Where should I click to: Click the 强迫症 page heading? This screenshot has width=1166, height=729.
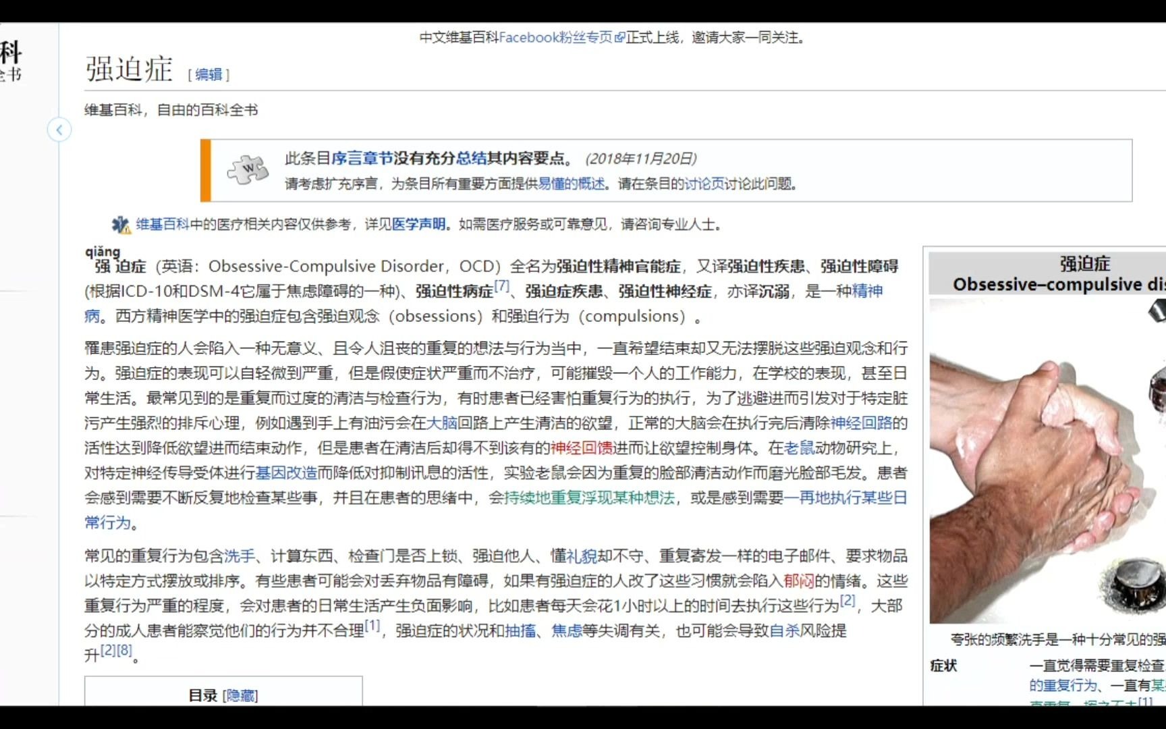coord(129,69)
